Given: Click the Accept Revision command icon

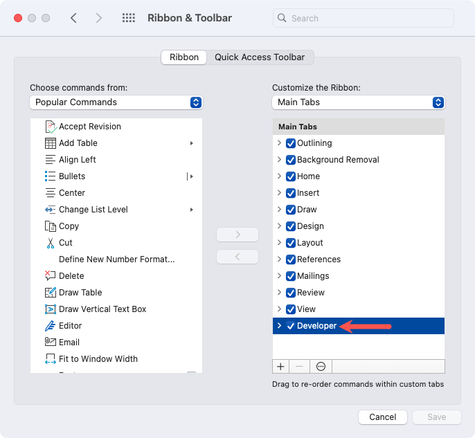Looking at the screenshot, I should (50, 127).
